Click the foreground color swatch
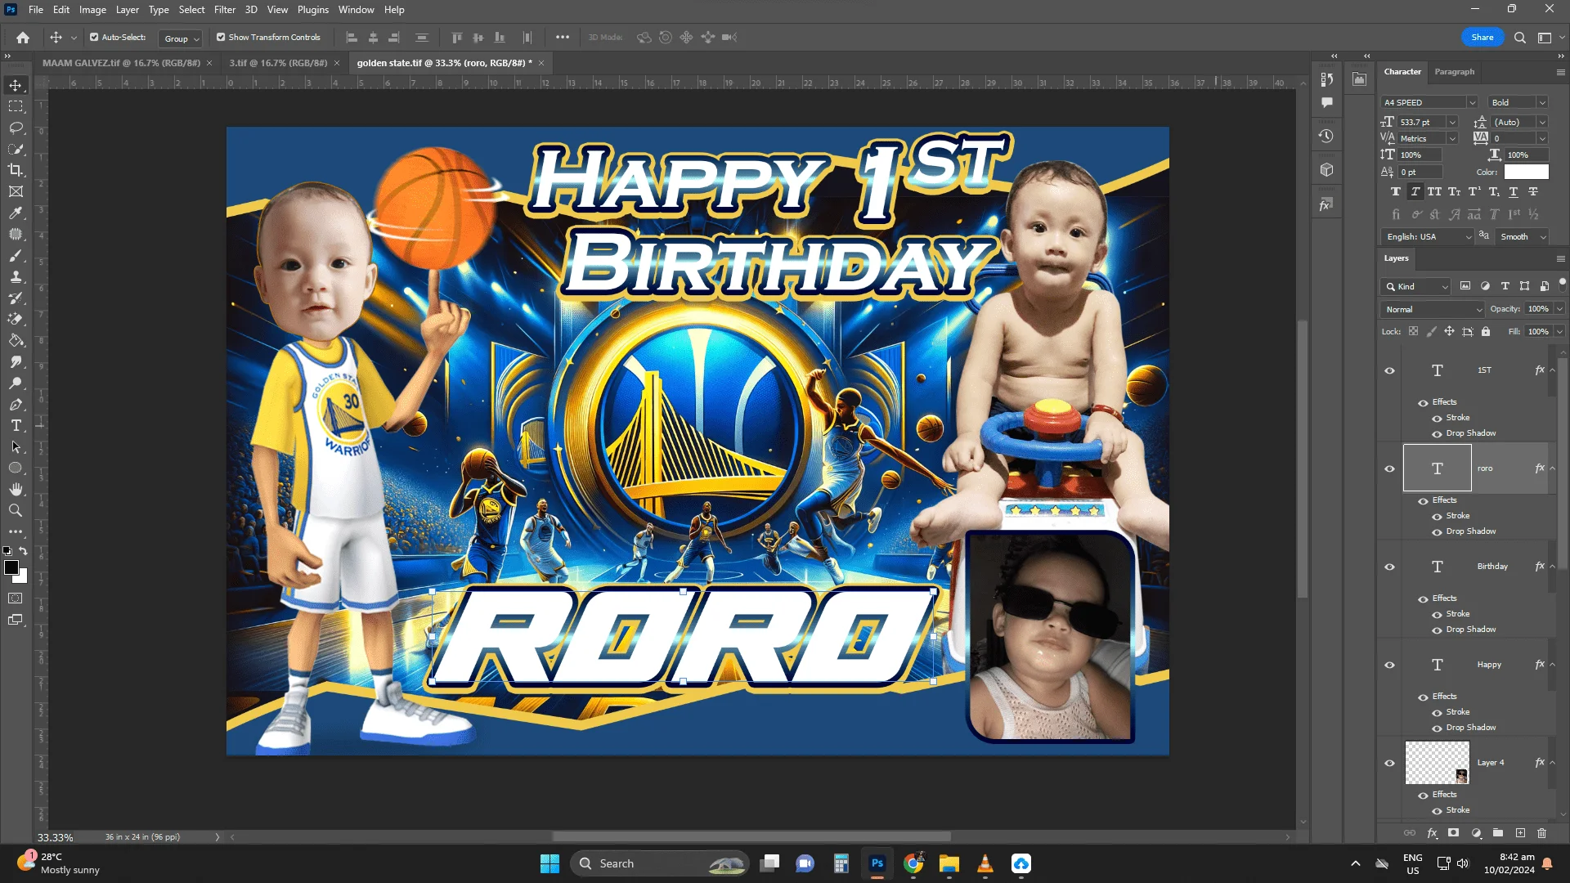1570x883 pixels. coord(11,567)
